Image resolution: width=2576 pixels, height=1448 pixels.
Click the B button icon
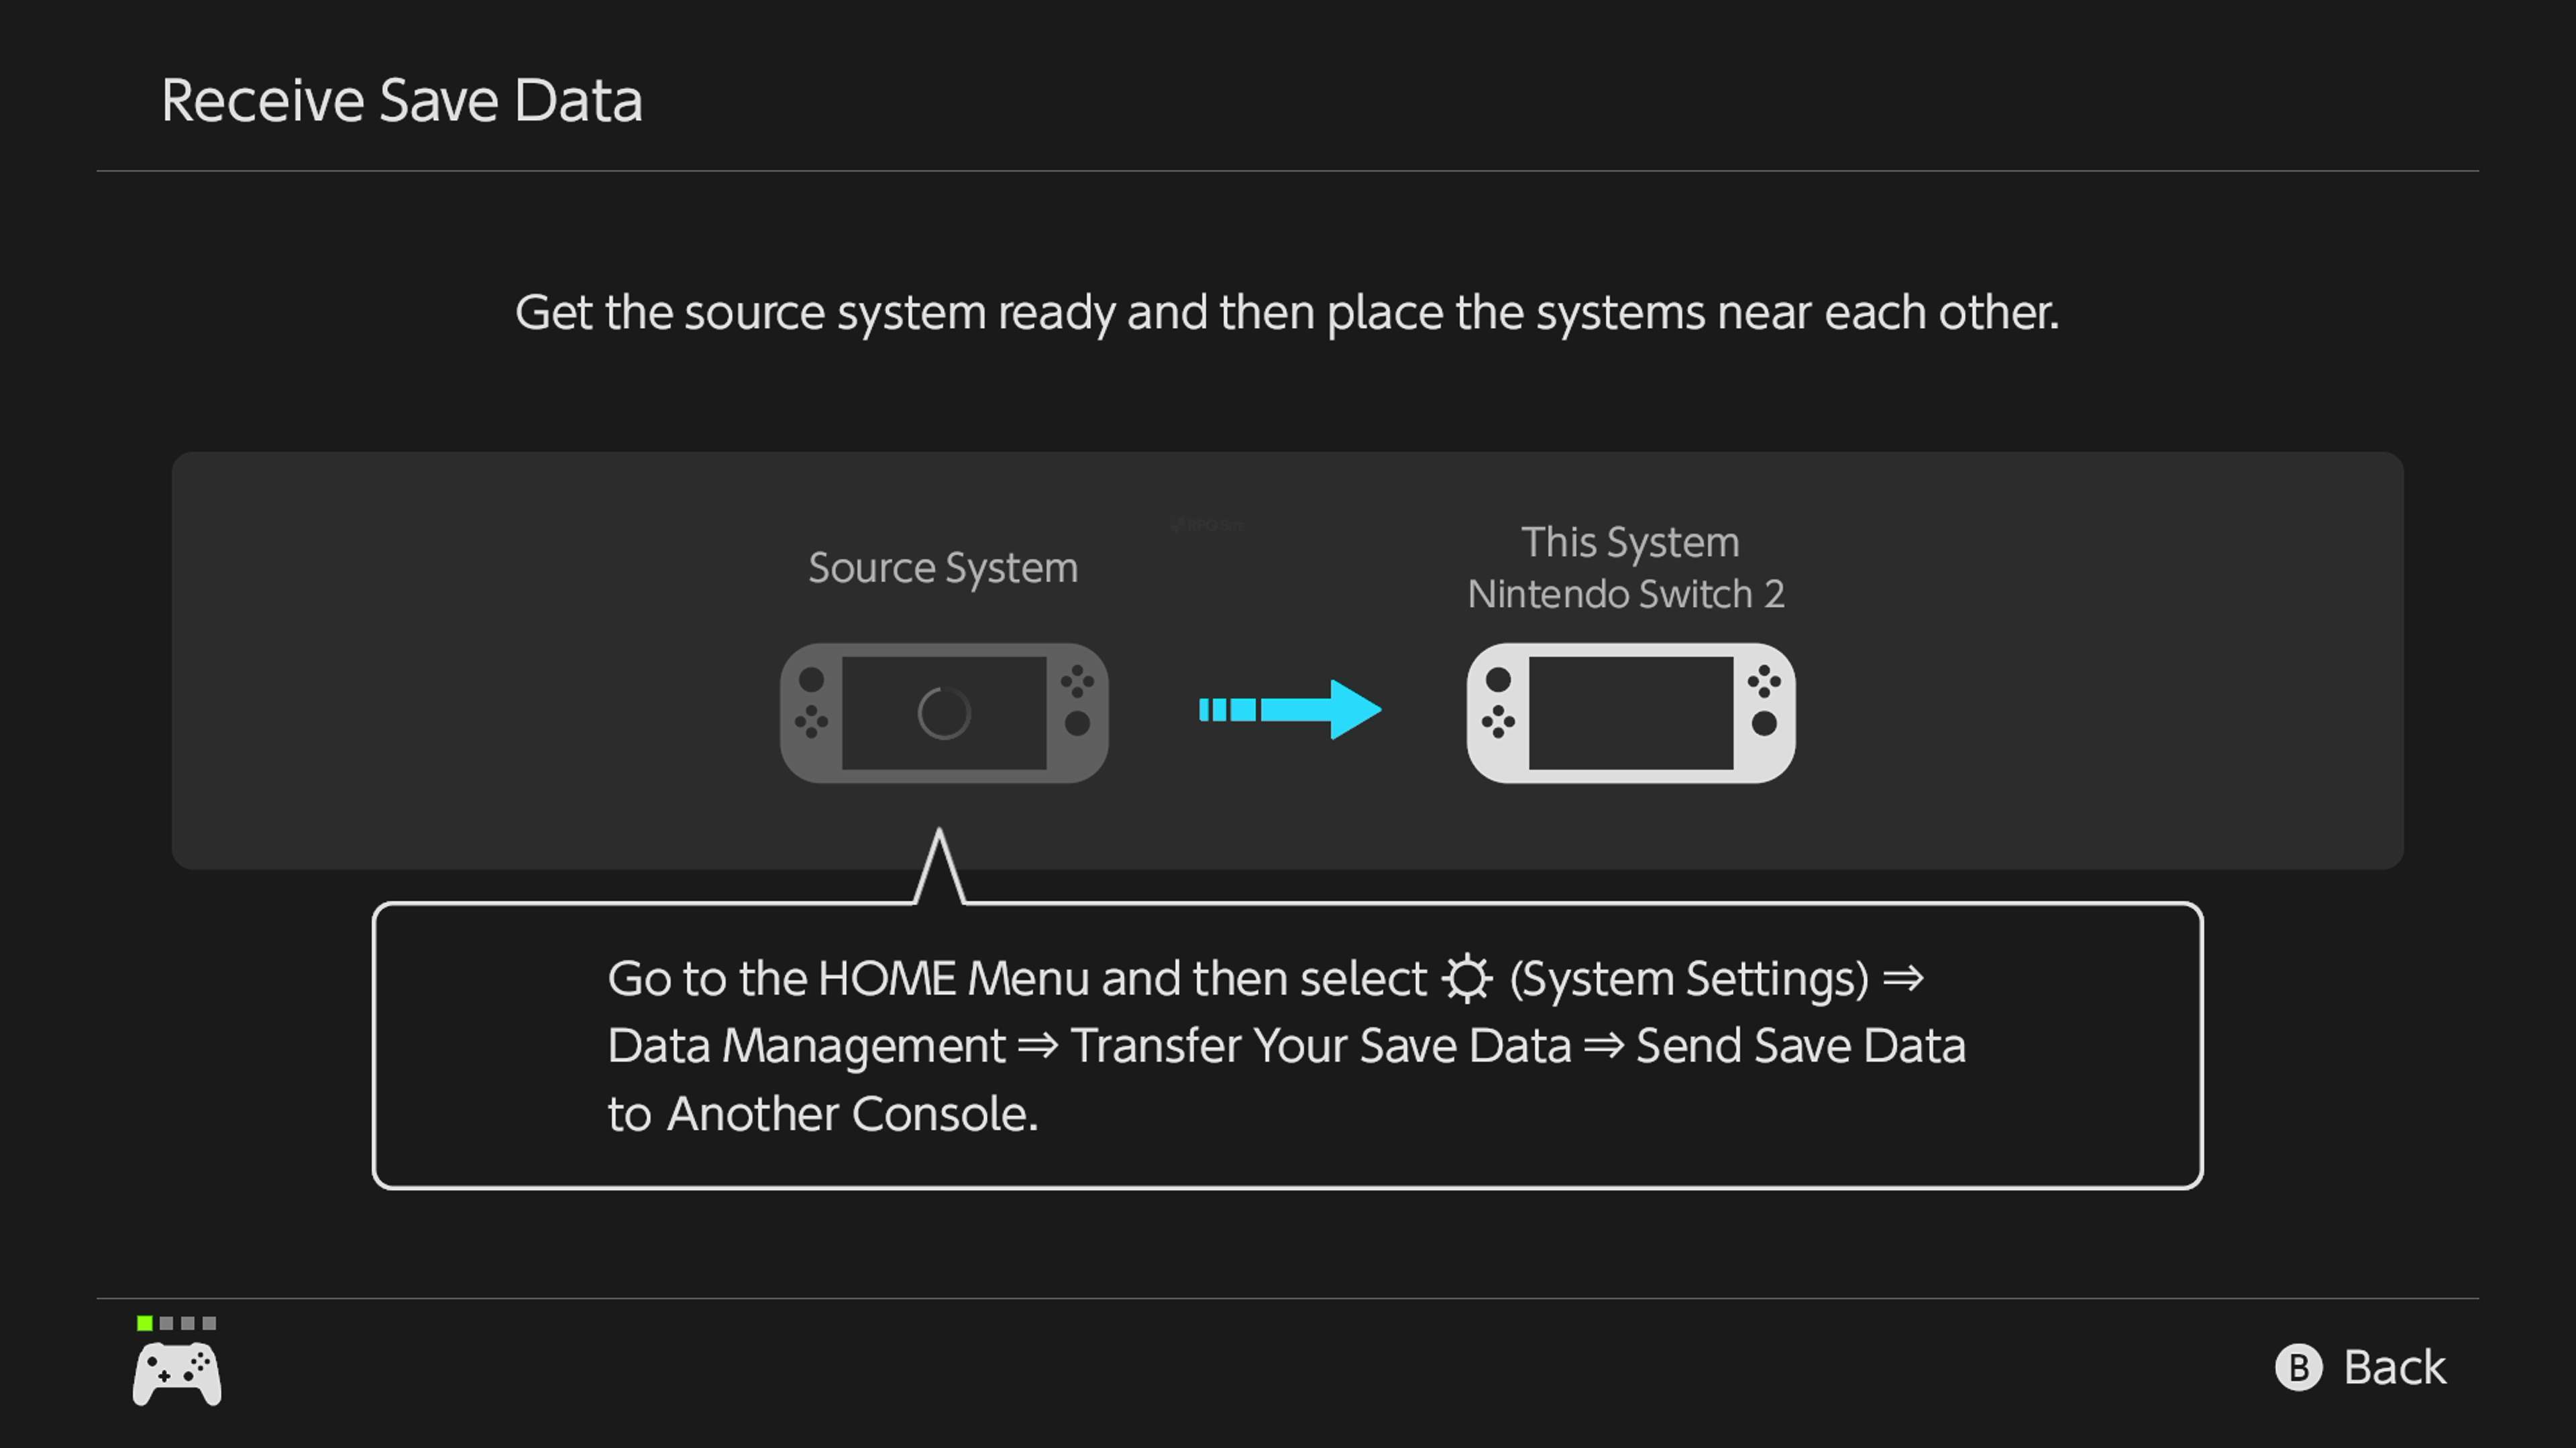pyautogui.click(x=2298, y=1367)
